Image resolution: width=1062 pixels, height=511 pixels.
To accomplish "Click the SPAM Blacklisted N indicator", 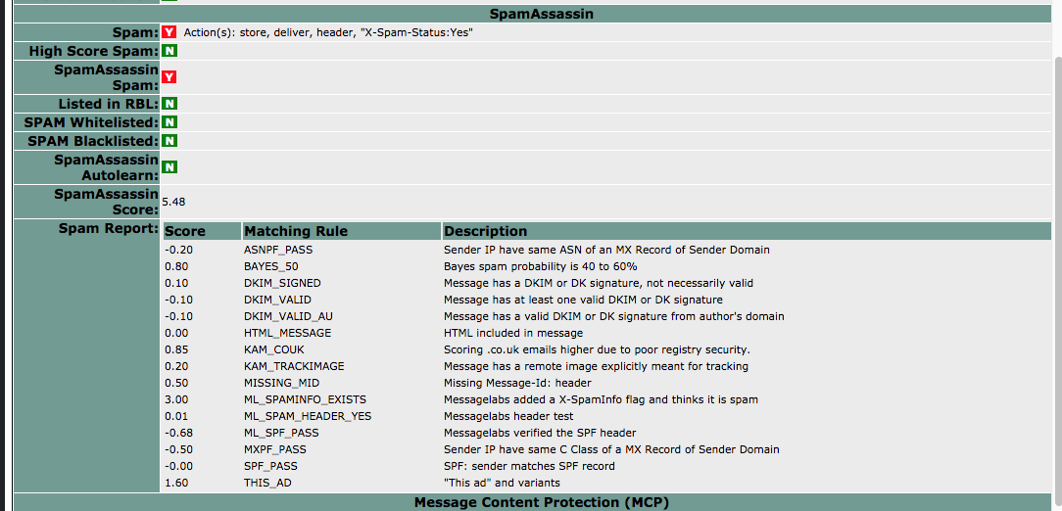I will [169, 141].
